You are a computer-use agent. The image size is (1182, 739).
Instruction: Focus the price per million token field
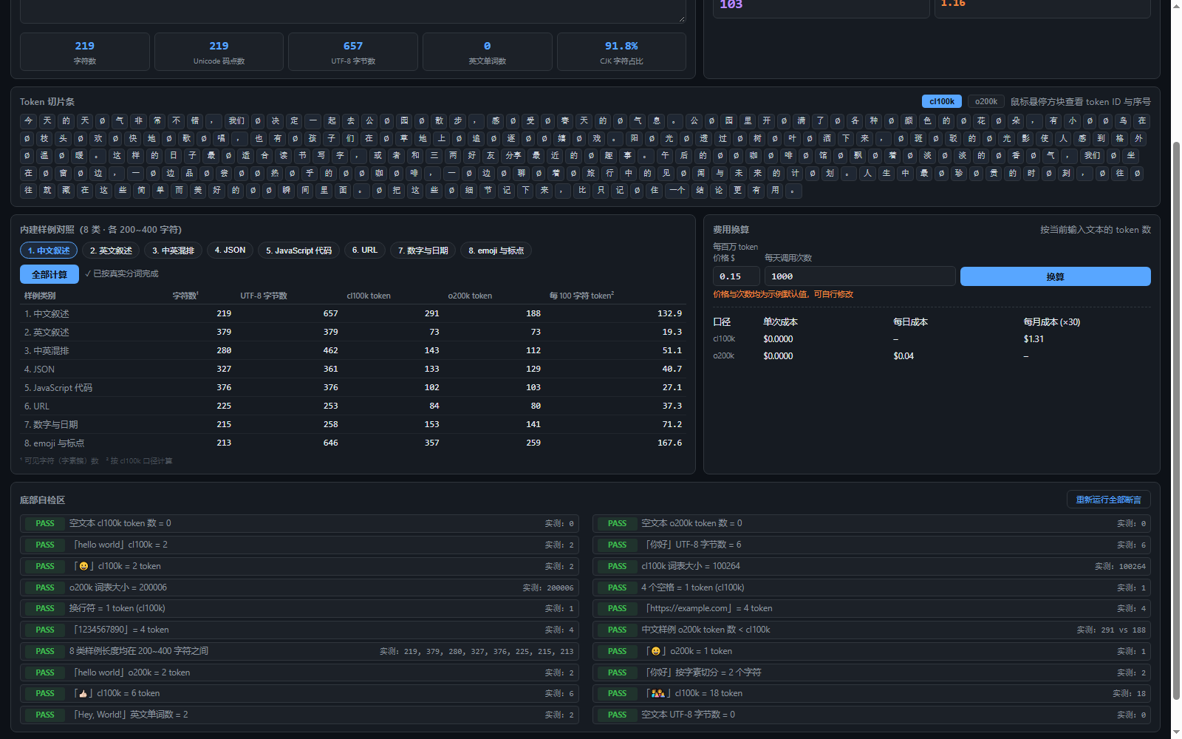click(736, 276)
